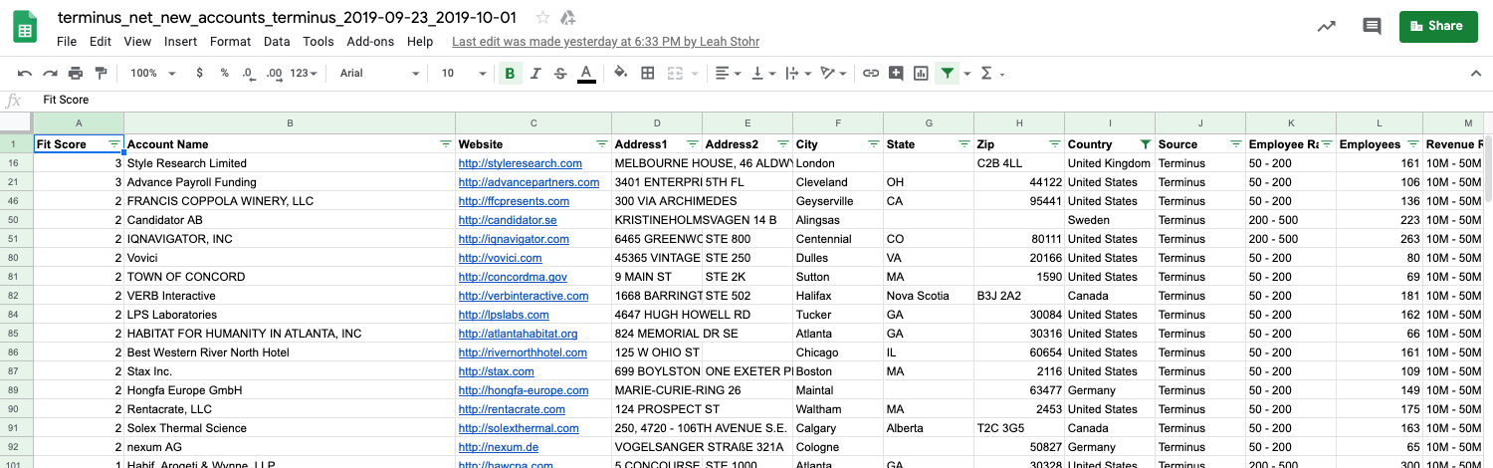Open the Format menu
This screenshot has width=1493, height=468.
pyautogui.click(x=231, y=41)
